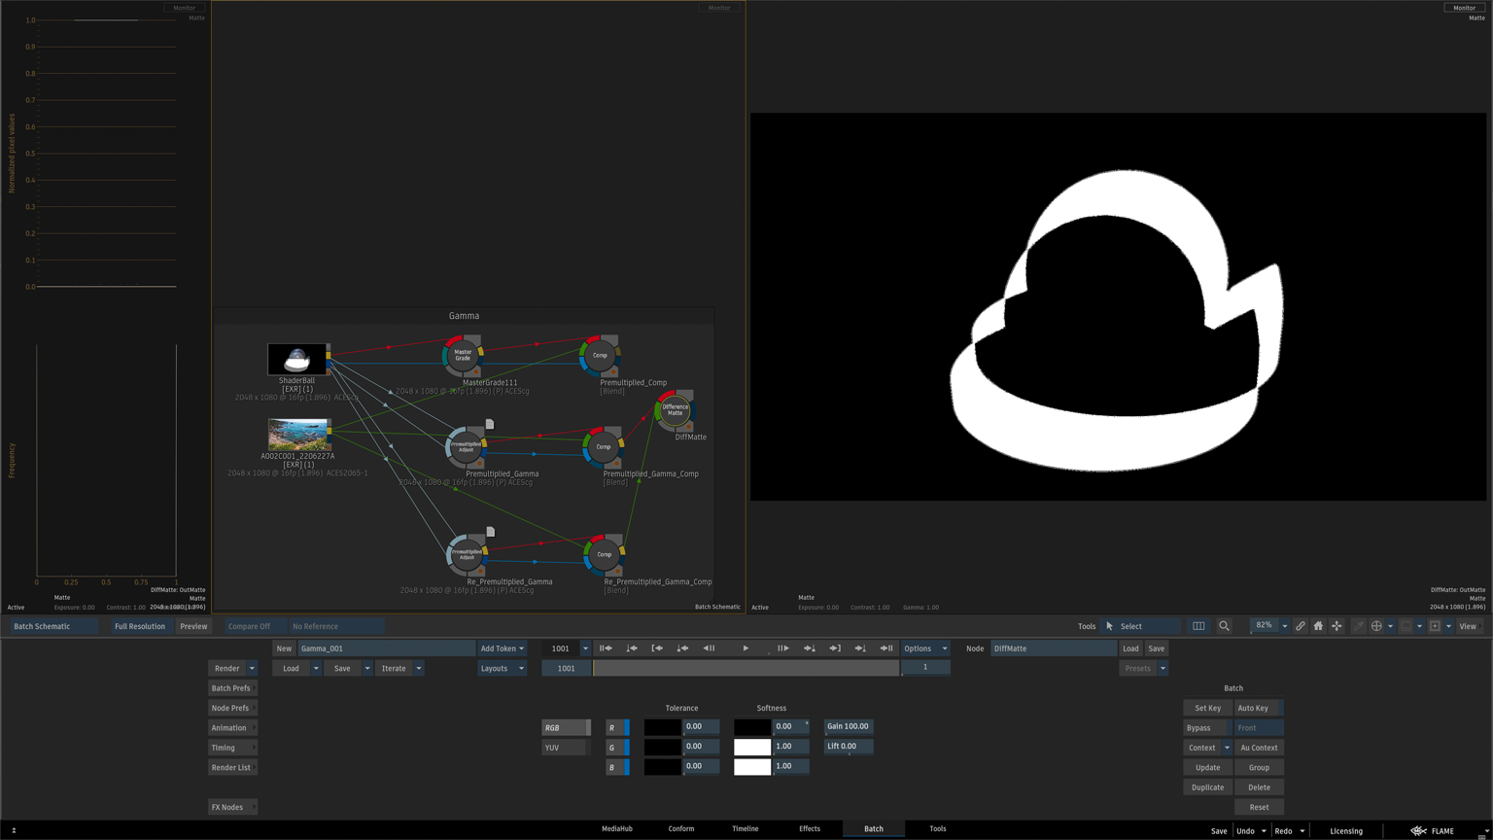Step forward one frame
The height and width of the screenshot is (840, 1493).
782,648
